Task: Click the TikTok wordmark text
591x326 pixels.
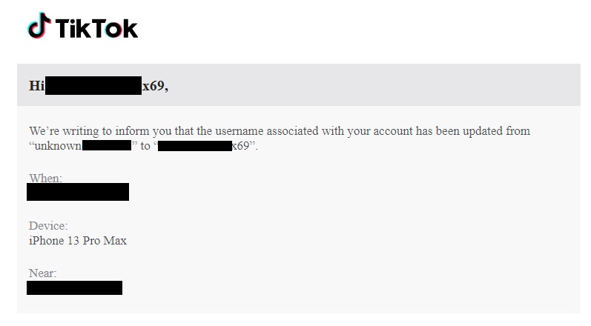Action: click(x=96, y=28)
